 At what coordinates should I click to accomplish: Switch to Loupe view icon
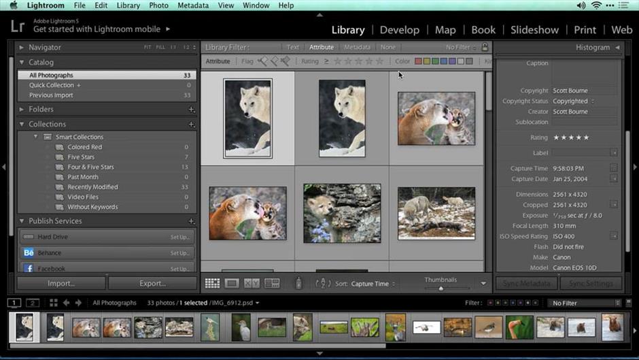(232, 283)
